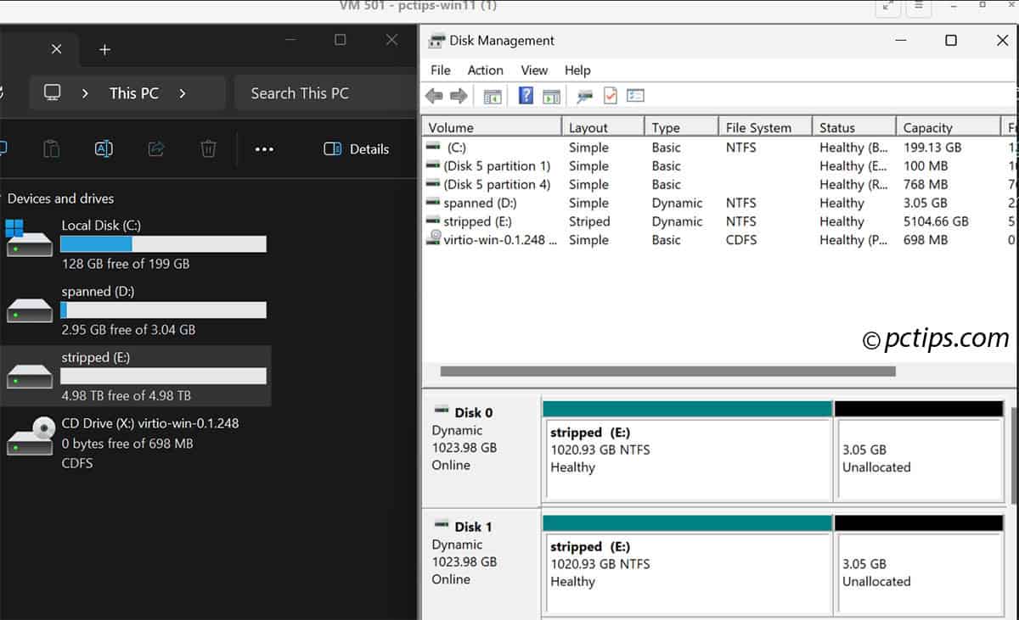Click the Share icon in File Explorer toolbar
Screen dimensions: 1019x620
click(x=156, y=148)
